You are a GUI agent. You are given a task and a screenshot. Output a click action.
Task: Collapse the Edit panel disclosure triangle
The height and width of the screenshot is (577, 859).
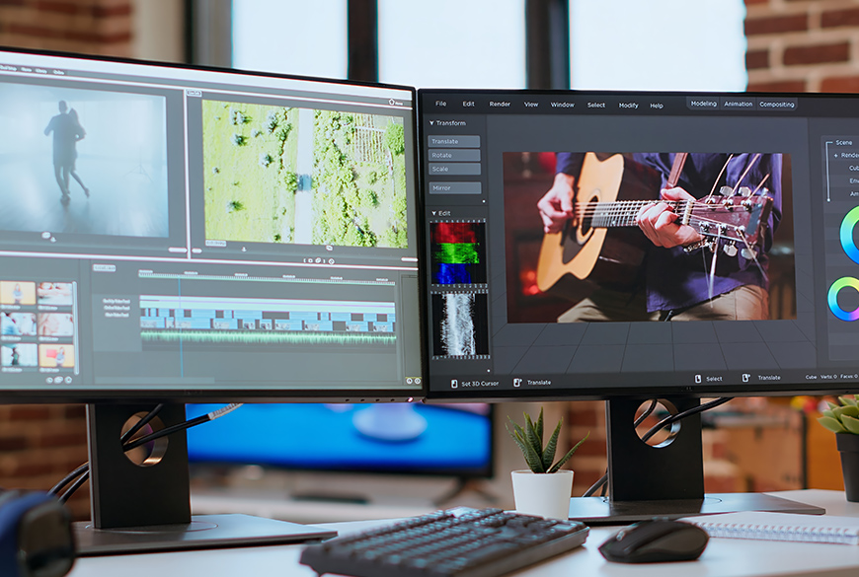click(433, 213)
